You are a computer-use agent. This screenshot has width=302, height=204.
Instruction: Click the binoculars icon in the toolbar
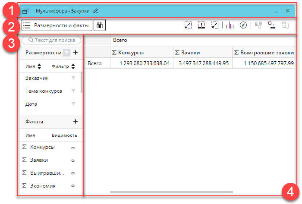coord(100,26)
